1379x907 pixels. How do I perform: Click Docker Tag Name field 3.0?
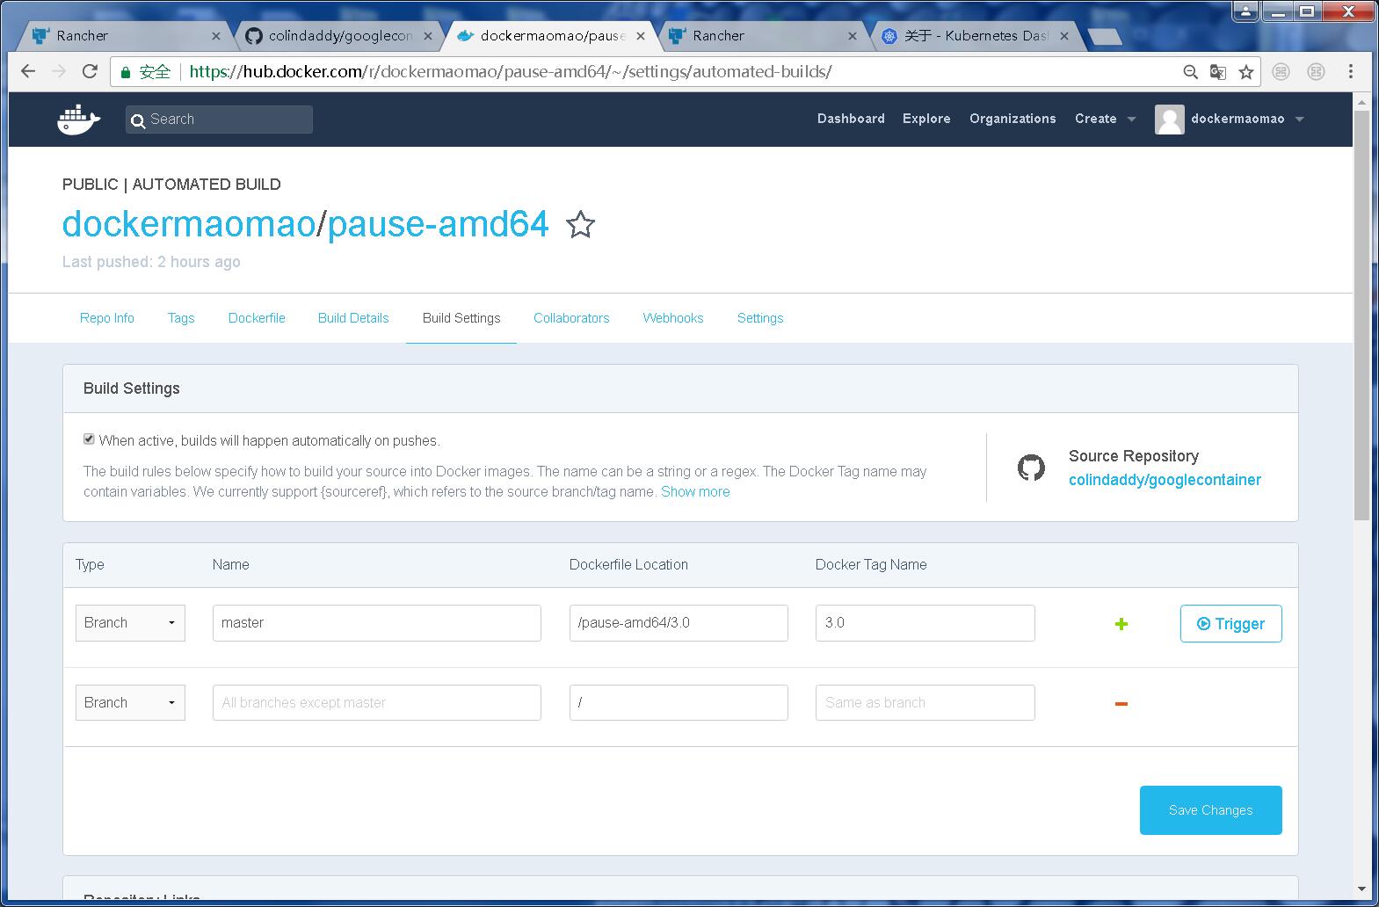[x=925, y=623]
